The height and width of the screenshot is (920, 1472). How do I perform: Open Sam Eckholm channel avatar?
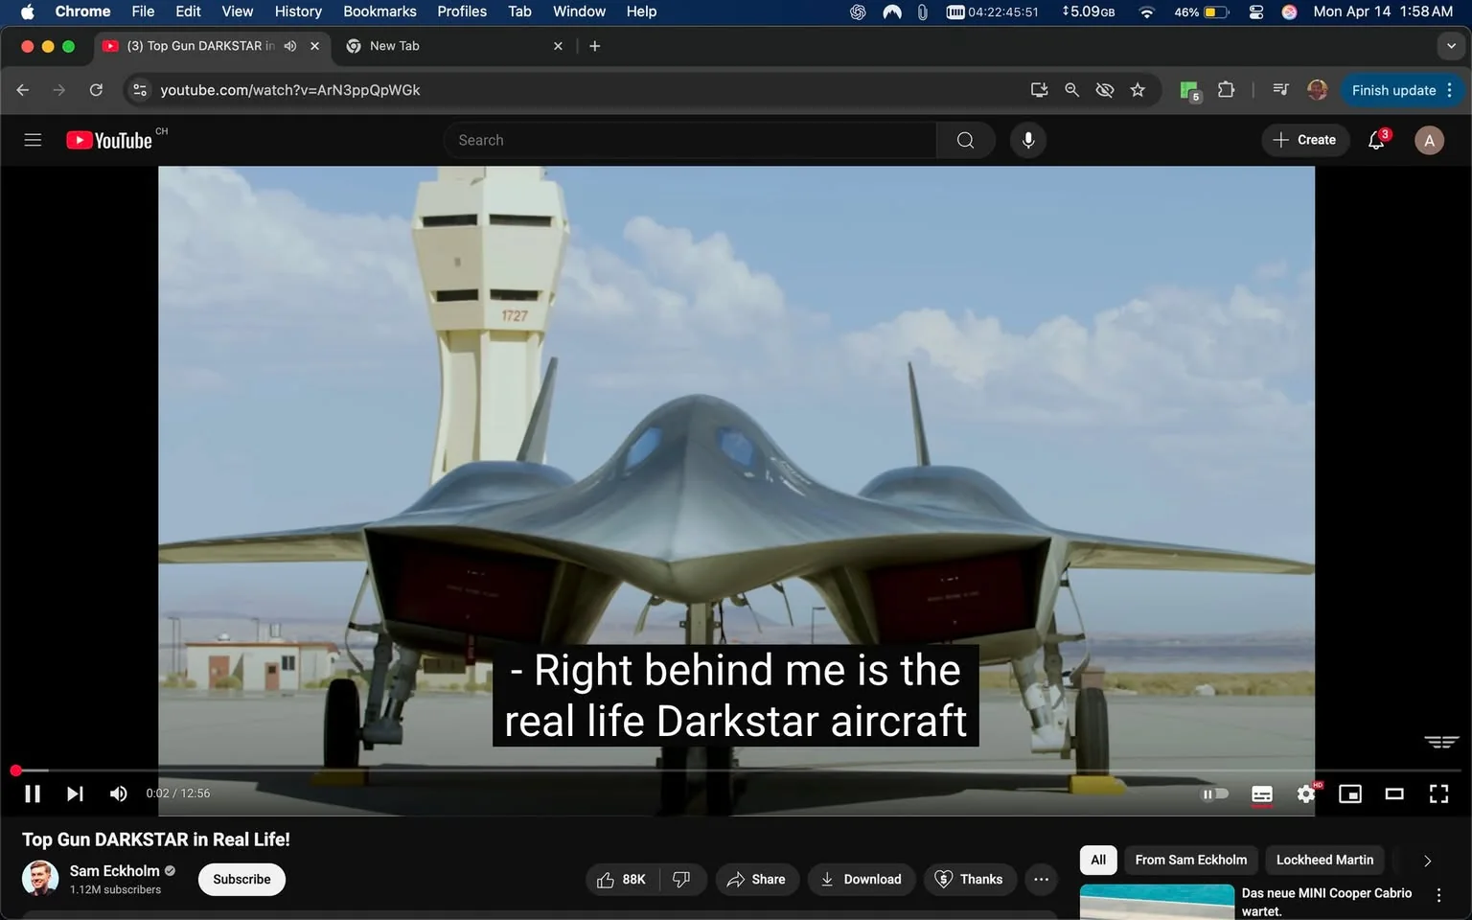point(40,878)
